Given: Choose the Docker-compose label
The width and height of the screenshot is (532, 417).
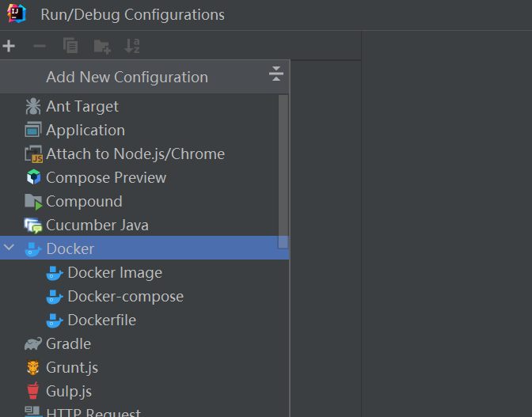Looking at the screenshot, I should point(126,297).
